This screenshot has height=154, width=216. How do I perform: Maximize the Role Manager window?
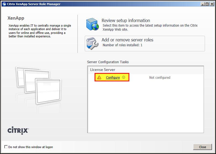207,4
